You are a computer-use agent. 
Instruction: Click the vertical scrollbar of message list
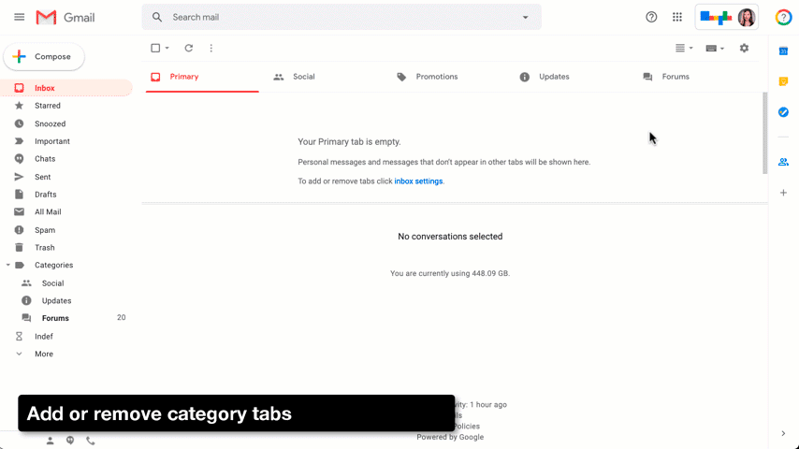765,134
